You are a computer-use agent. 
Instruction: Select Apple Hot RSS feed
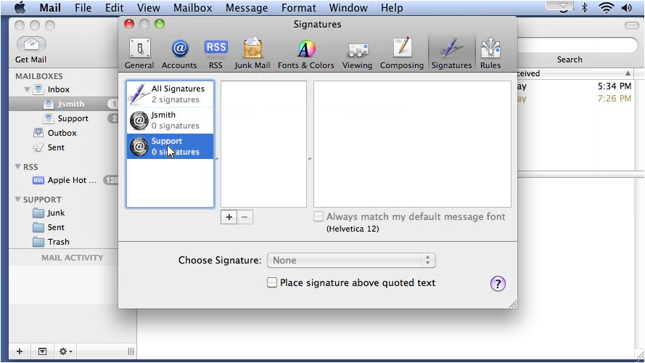tap(72, 180)
